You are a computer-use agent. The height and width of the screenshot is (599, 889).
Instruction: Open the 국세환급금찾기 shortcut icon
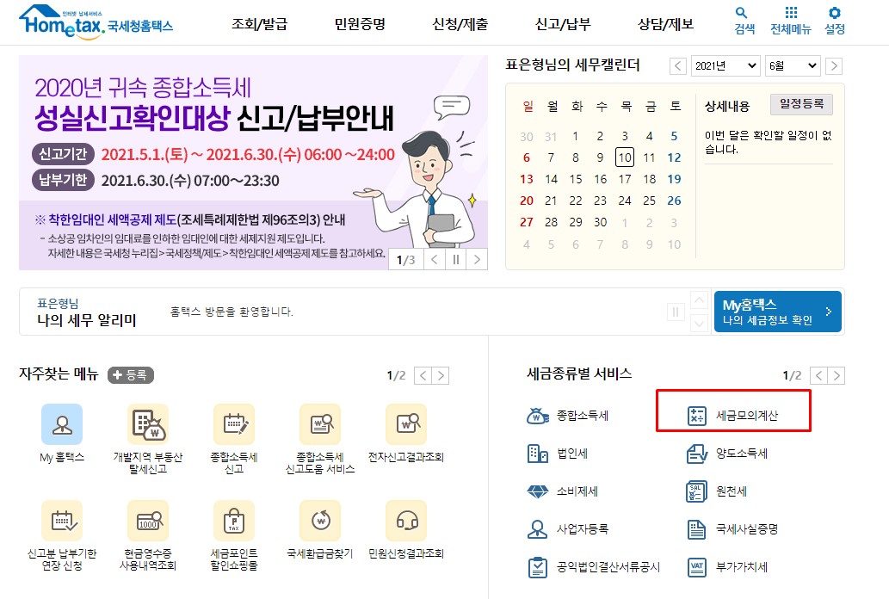[x=320, y=520]
